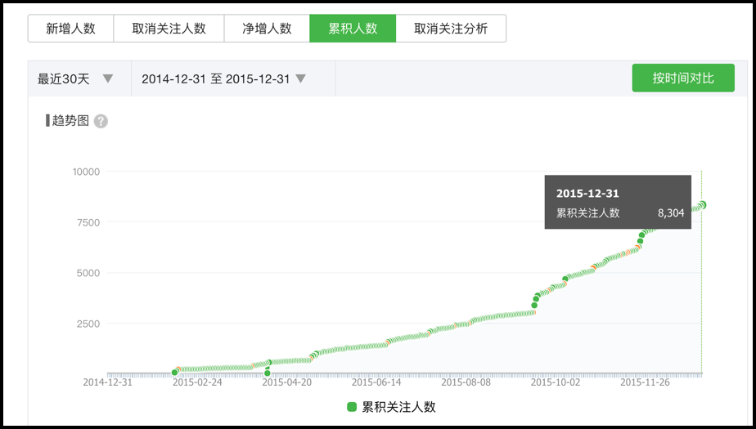
Task: Click the 趋势图 help question mark icon
Action: [101, 121]
